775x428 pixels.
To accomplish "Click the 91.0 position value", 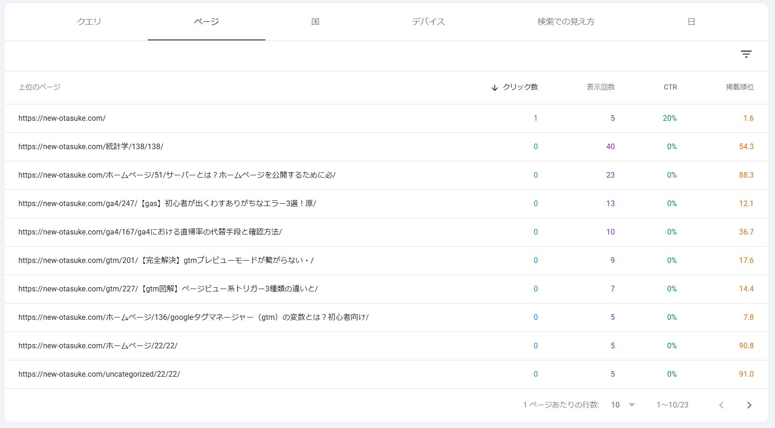I will click(x=746, y=374).
